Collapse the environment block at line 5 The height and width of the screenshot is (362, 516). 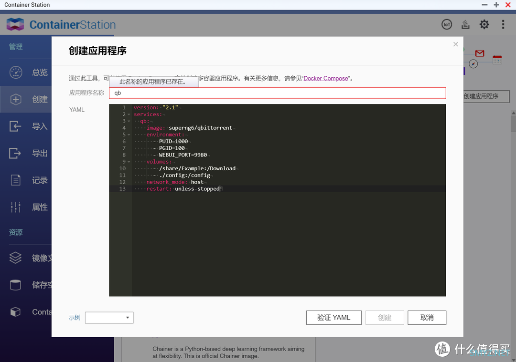[x=129, y=134]
